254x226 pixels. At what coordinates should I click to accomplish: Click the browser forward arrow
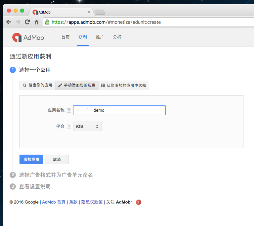18,22
